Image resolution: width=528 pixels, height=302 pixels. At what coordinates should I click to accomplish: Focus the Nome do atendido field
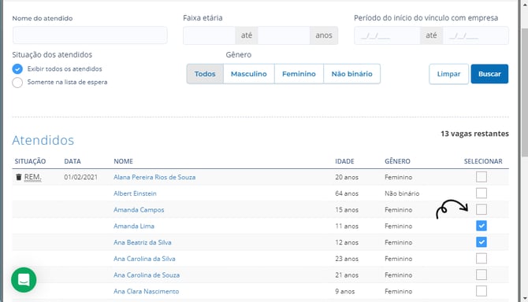(90, 35)
